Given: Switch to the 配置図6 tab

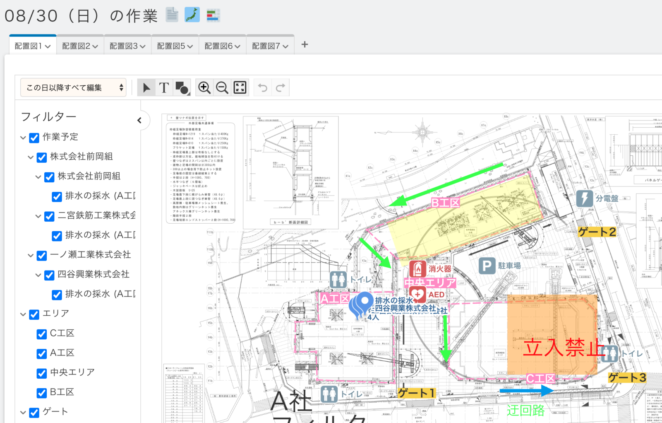Looking at the screenshot, I should coord(222,46).
